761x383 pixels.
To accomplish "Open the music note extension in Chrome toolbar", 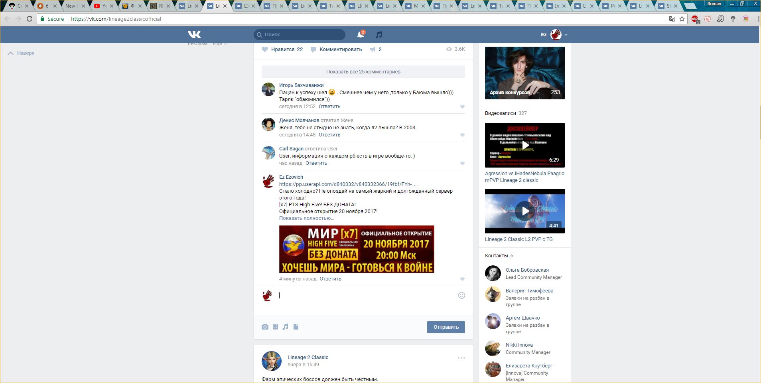I will click(x=720, y=19).
